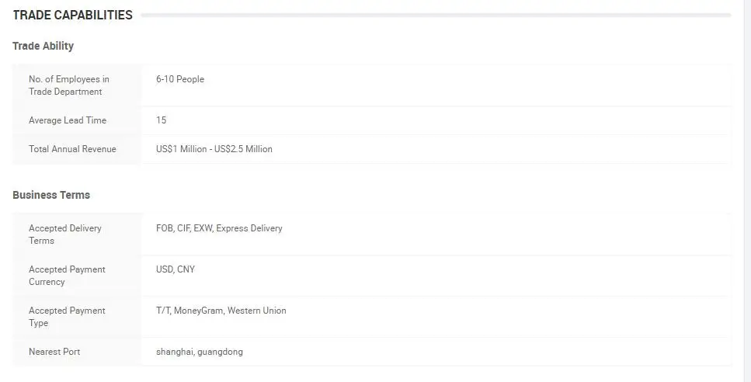Select the US$1 Million - US$2.5 Million value
The image size is (751, 382).
click(x=214, y=149)
